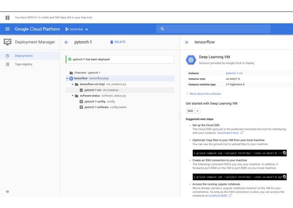Click the Type registry list icon

[8, 64]
